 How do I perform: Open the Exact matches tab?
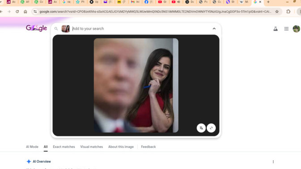(x=64, y=147)
